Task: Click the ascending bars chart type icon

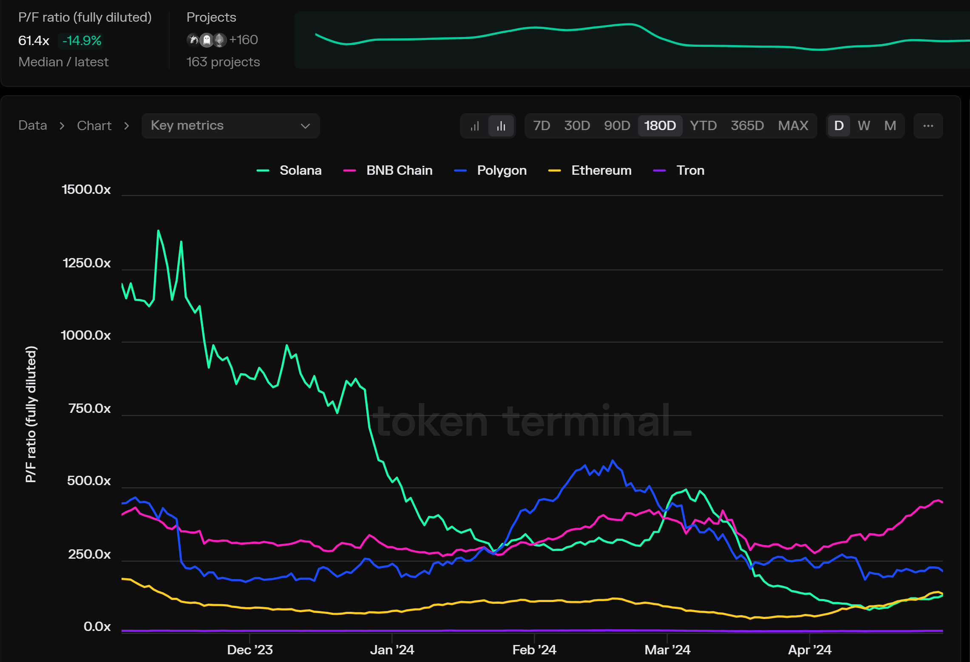Action: point(475,126)
